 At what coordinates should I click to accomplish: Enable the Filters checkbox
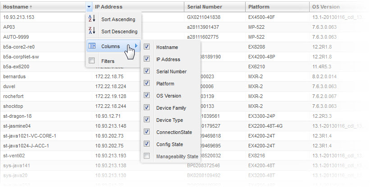[x=92, y=61]
